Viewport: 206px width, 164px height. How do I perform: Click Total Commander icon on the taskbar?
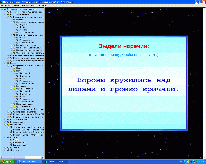click(x=20, y=162)
